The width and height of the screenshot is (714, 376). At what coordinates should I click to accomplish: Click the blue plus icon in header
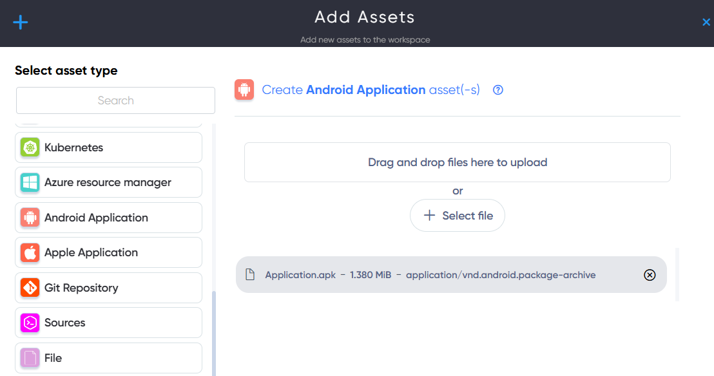21,23
